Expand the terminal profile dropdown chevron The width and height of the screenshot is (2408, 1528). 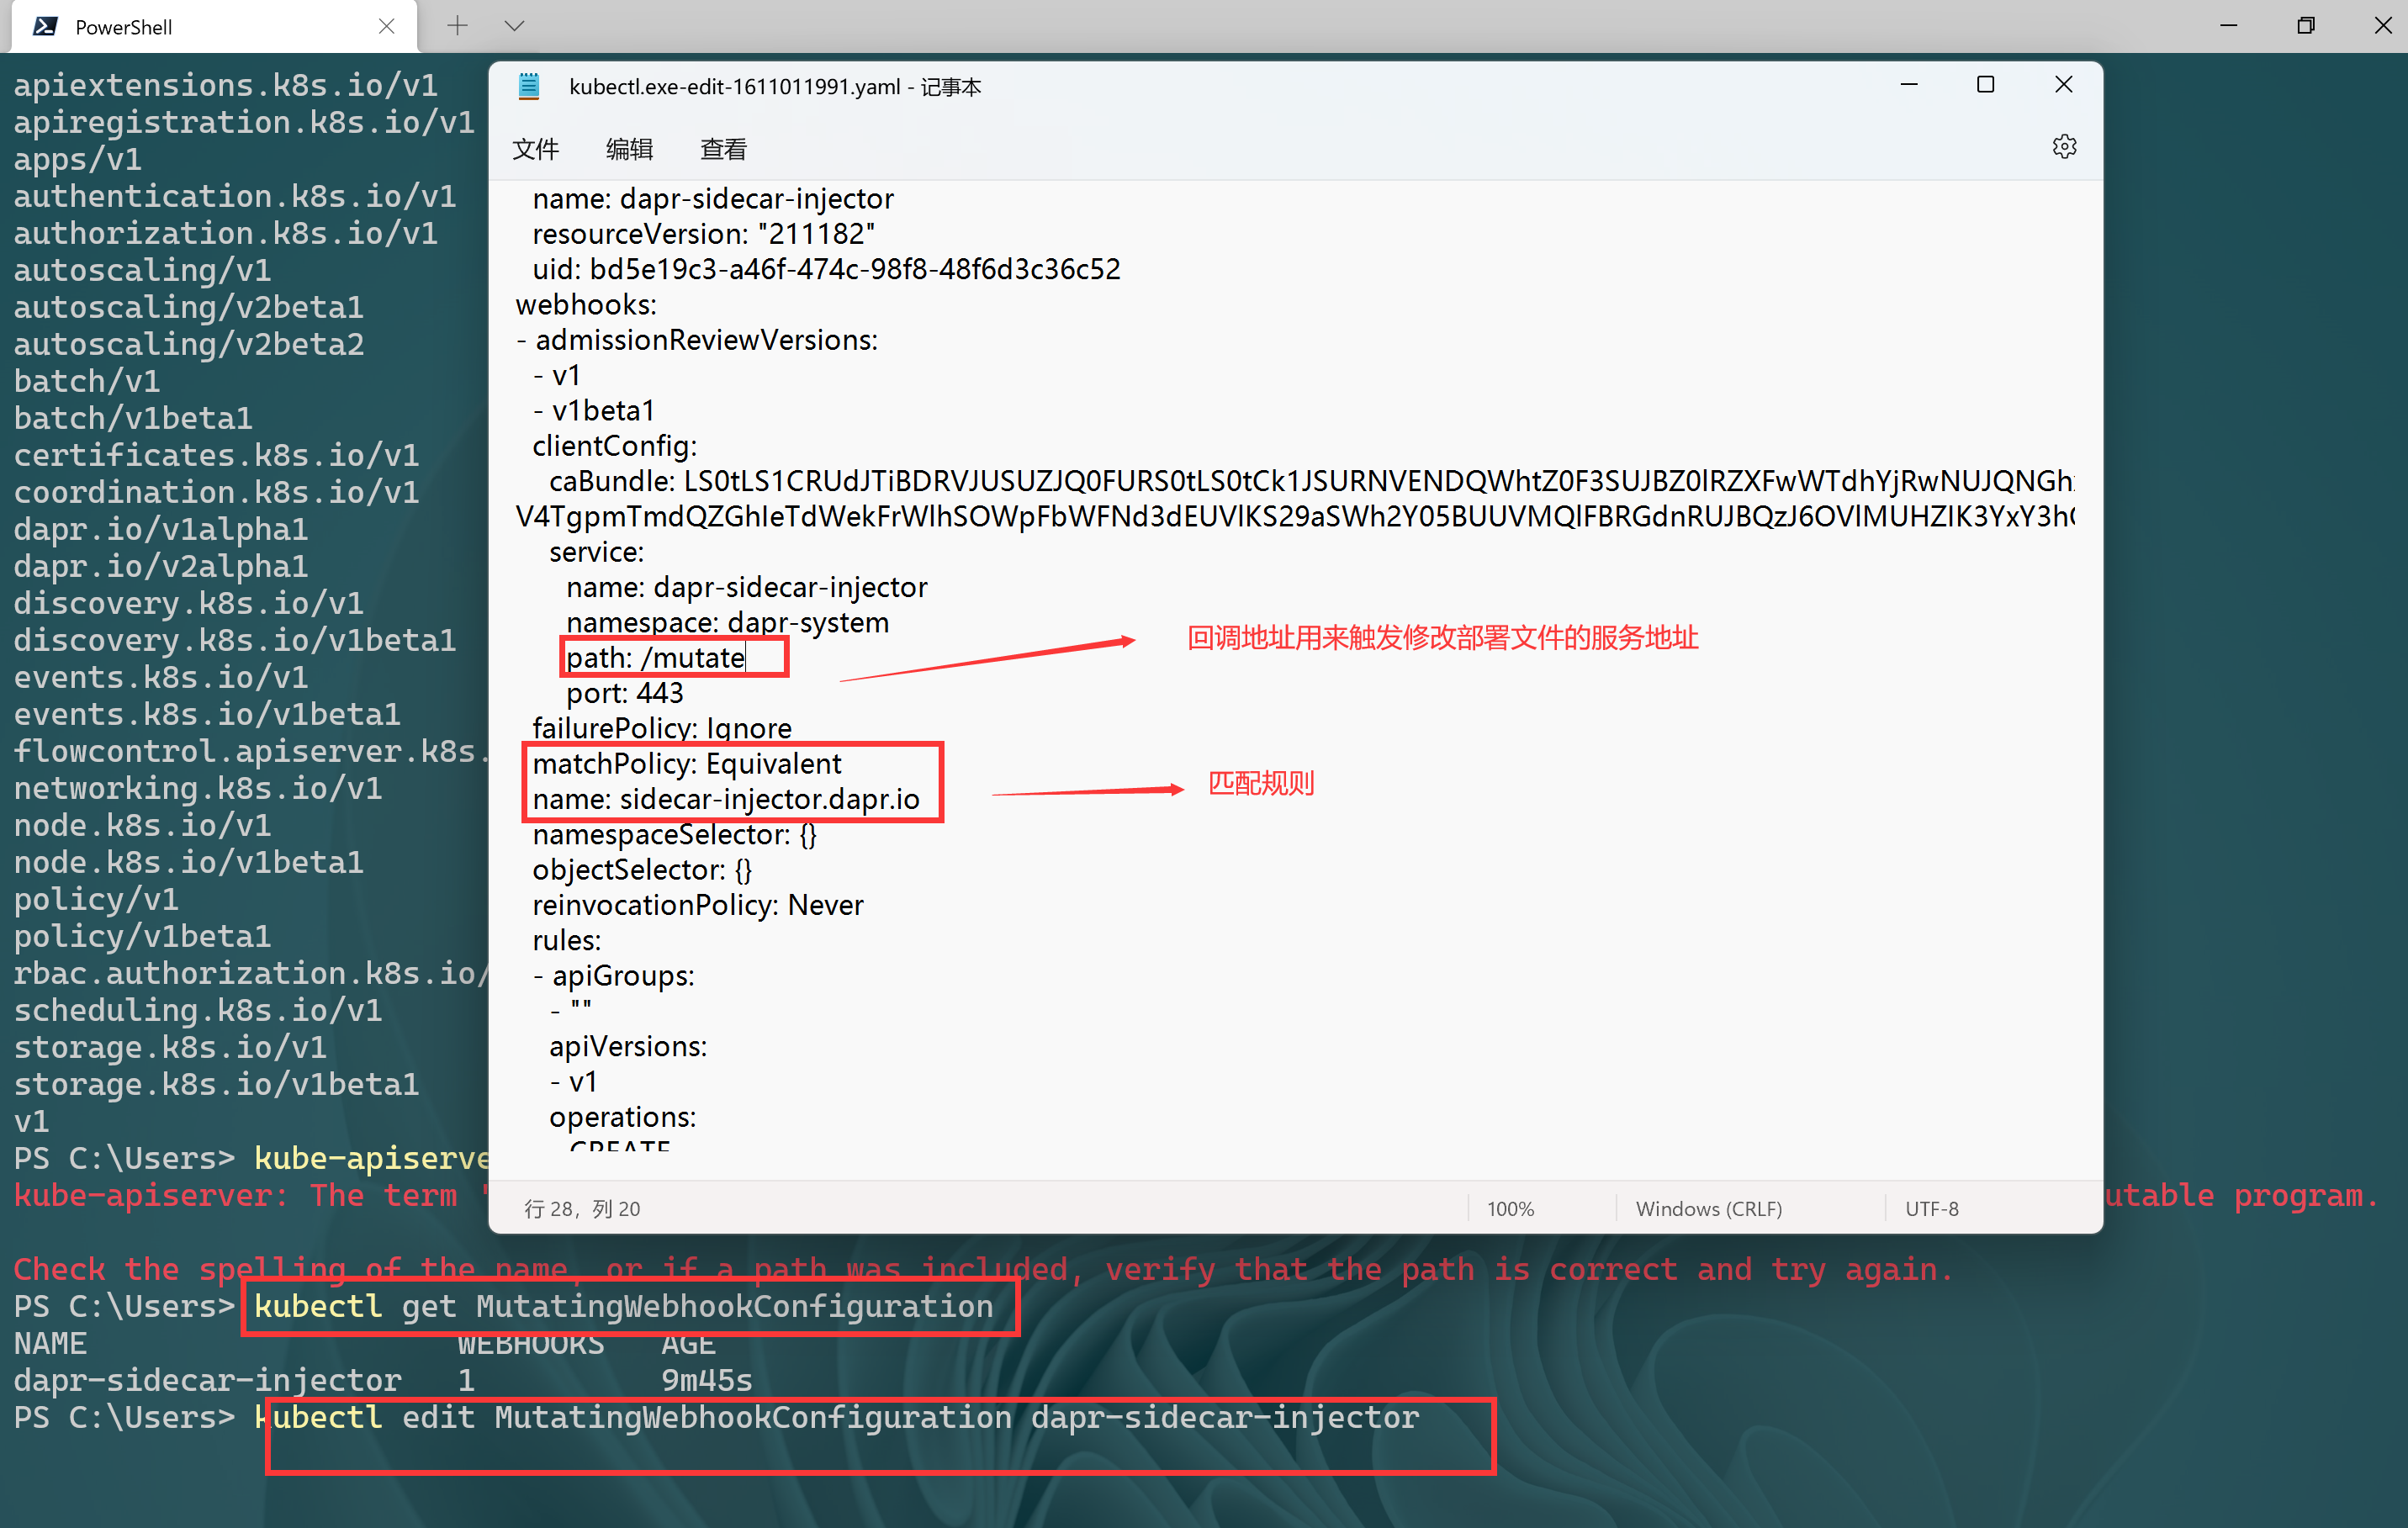tap(514, 26)
